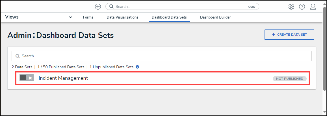Click the blue help icon beside Unpublished Data Sets
The height and width of the screenshot is (116, 327).
tap(137, 67)
